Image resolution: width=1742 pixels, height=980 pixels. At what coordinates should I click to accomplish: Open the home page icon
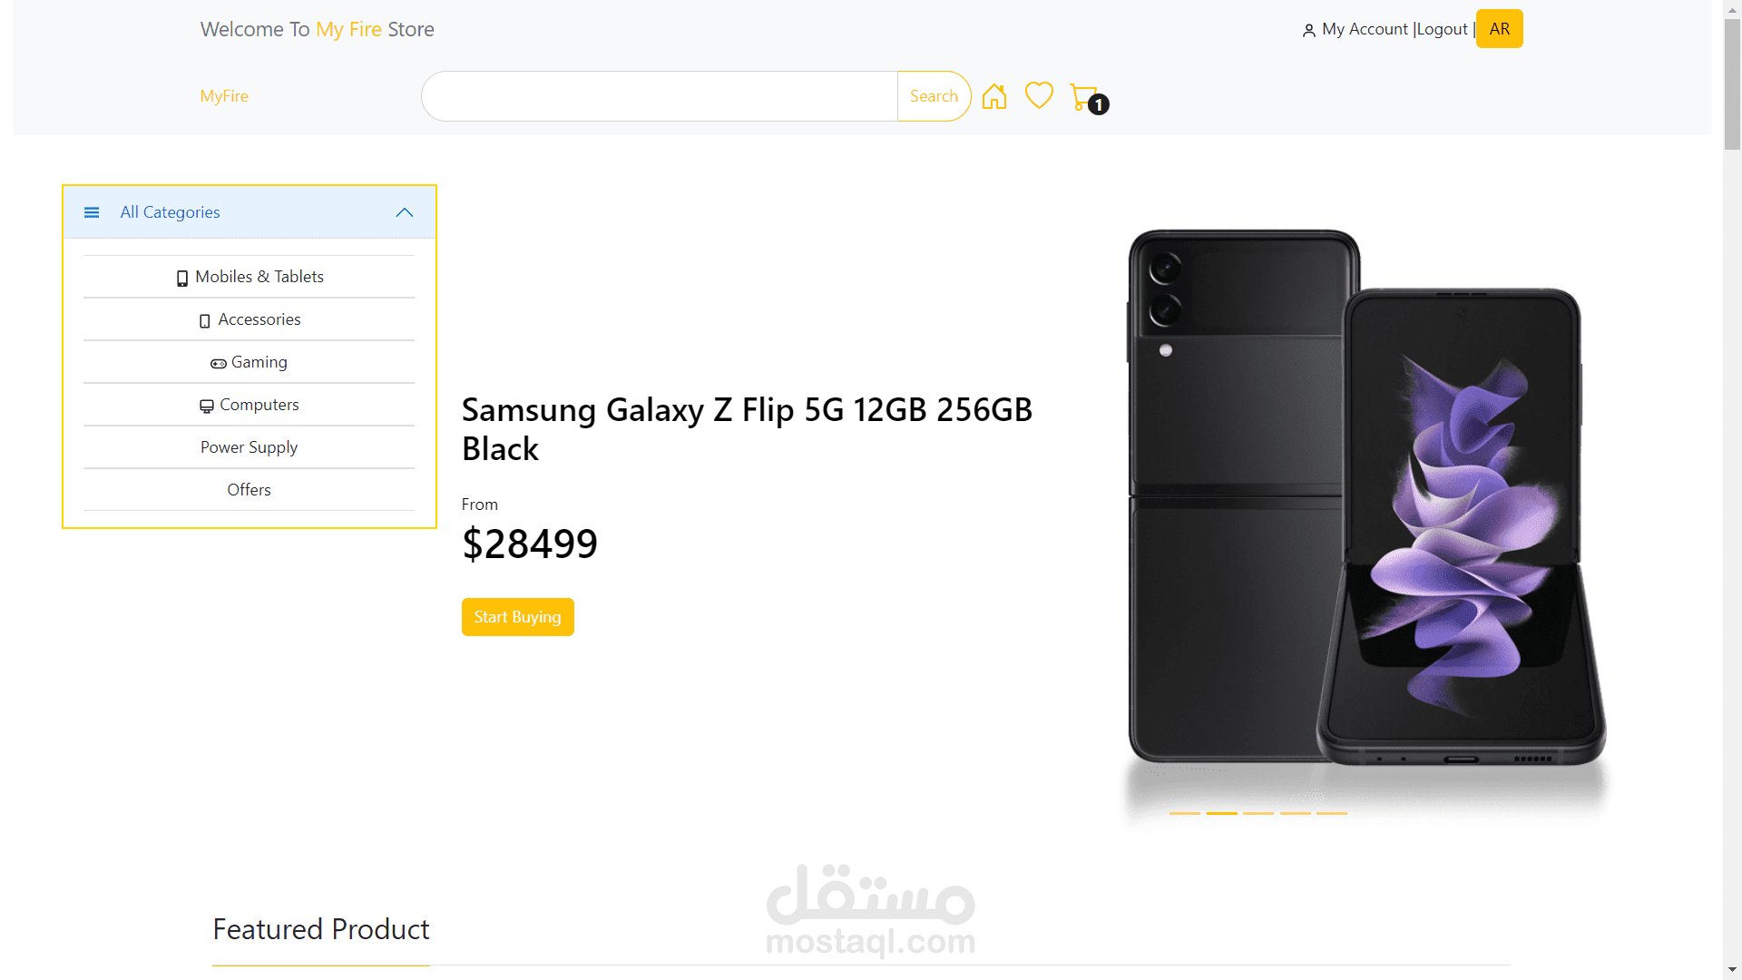(x=994, y=96)
